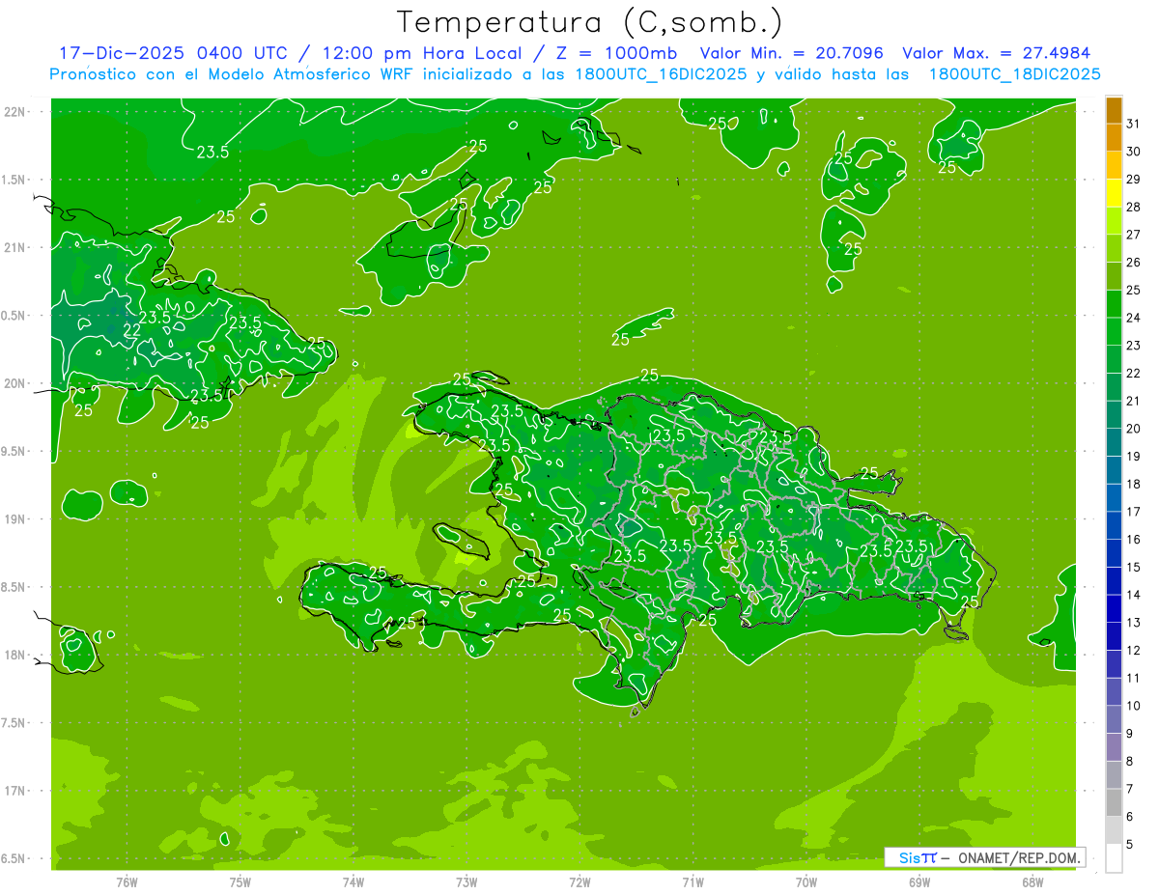Click the blue legend swatch between 16 and 17
This screenshot has height=895, width=1159.
pyautogui.click(x=1114, y=525)
